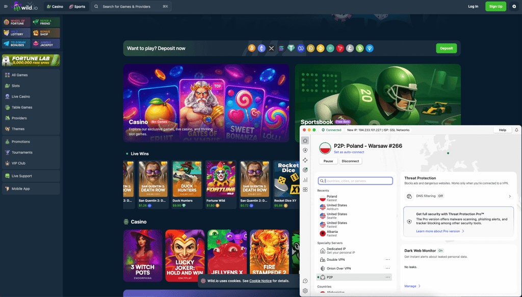Viewport: 522px width, 297px height.
Task: Open the Meshnet icon in the VPN sidebar
Action: 305,160
